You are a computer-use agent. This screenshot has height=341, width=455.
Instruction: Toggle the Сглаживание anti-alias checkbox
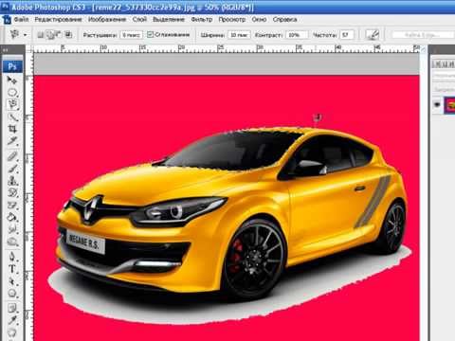pyautogui.click(x=150, y=34)
